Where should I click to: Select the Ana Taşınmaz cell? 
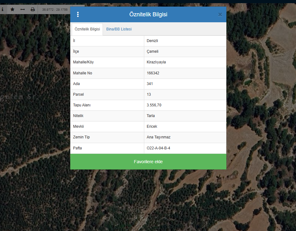tap(158, 137)
